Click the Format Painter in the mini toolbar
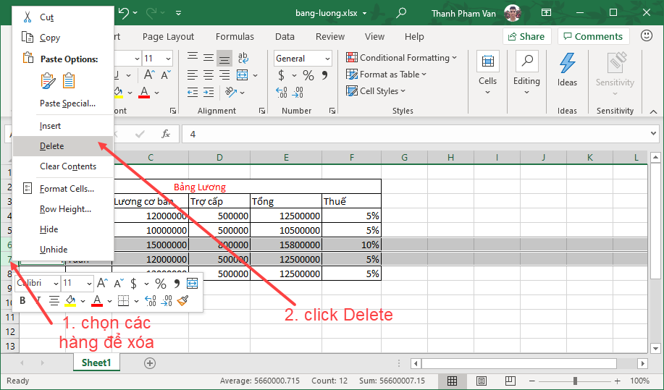This screenshot has width=664, height=390. (183, 300)
